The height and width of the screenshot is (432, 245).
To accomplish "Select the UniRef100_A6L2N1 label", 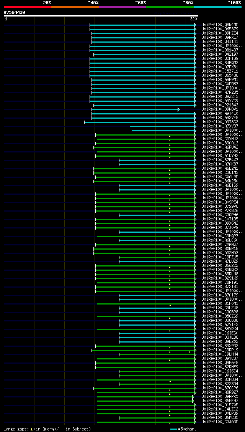I will coord(220,168).
